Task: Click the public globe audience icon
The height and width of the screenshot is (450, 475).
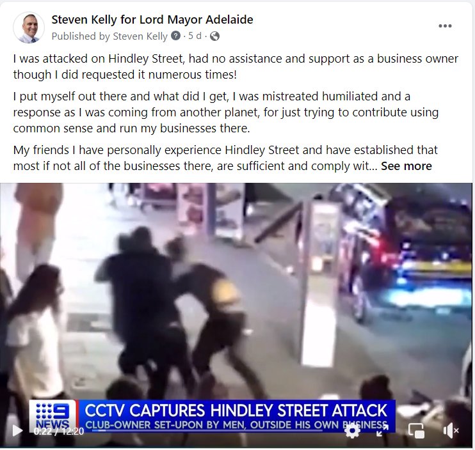Action: point(214,36)
